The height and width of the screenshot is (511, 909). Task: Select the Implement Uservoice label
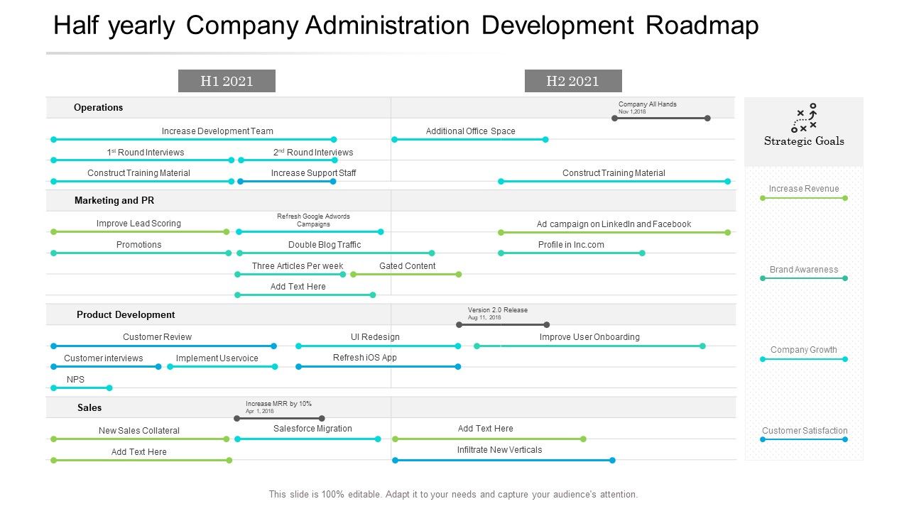coord(217,358)
